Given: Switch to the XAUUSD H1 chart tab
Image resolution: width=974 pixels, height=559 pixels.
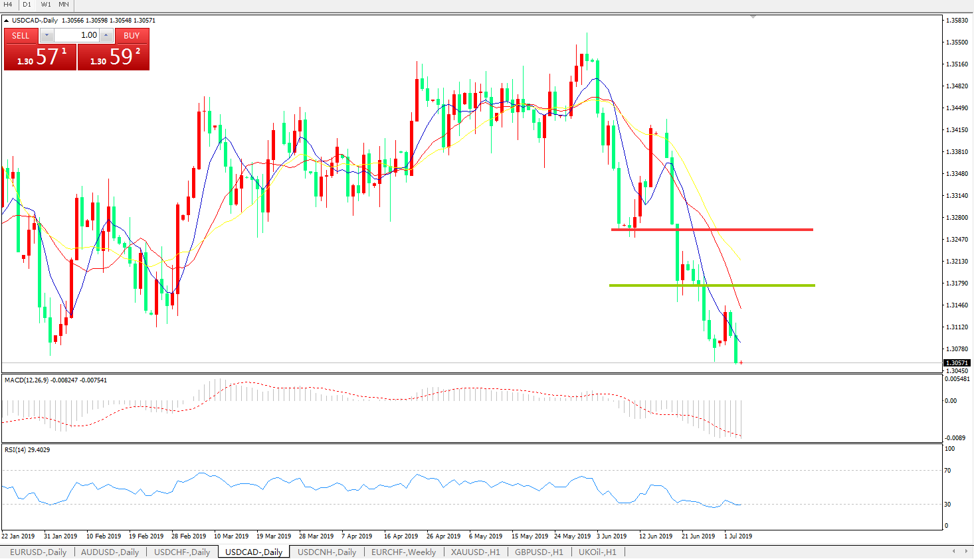Looking at the screenshot, I should 475,552.
